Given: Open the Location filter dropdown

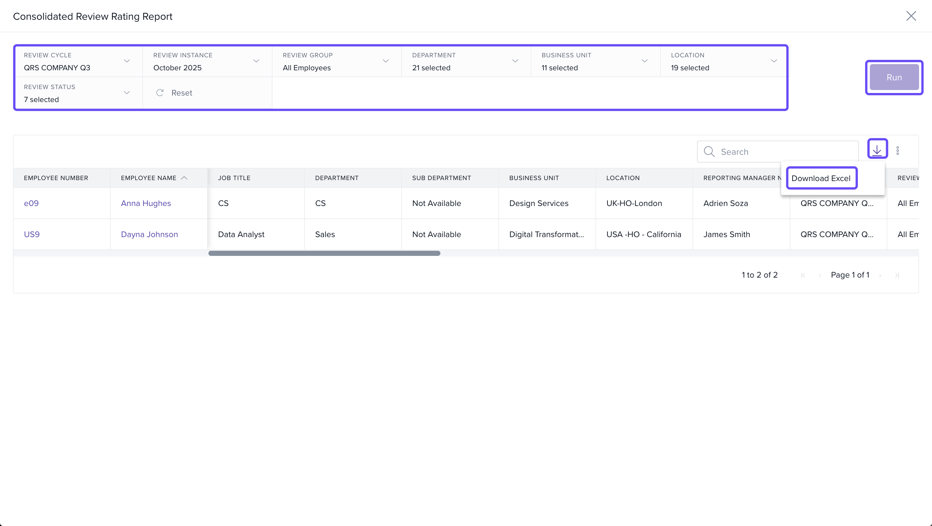Looking at the screenshot, I should pyautogui.click(x=773, y=61).
